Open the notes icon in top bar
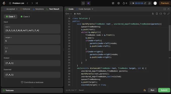The height and width of the screenshot is (94, 171). click(x=83, y=3)
